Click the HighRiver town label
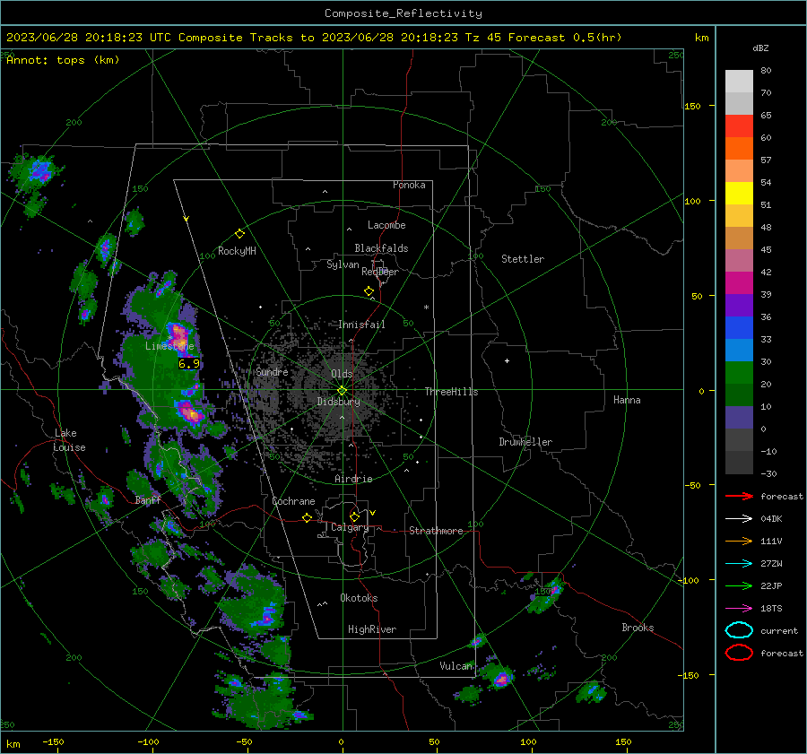807x754 pixels. click(x=372, y=629)
